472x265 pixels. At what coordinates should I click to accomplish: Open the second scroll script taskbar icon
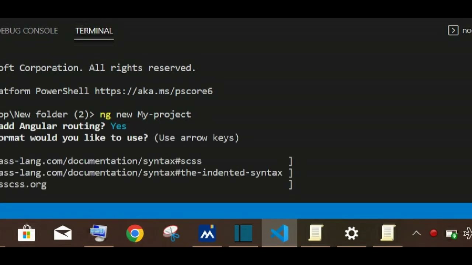pyautogui.click(x=388, y=233)
